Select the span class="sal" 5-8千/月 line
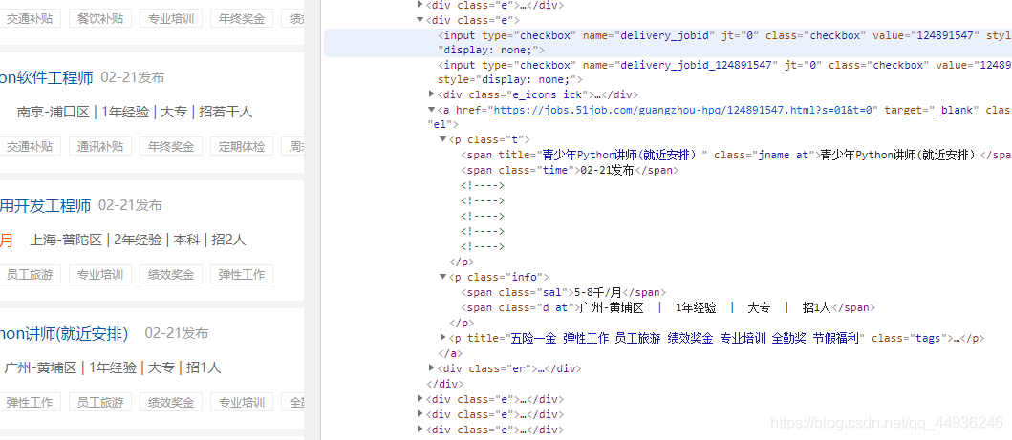The width and height of the screenshot is (1012, 440). click(564, 292)
